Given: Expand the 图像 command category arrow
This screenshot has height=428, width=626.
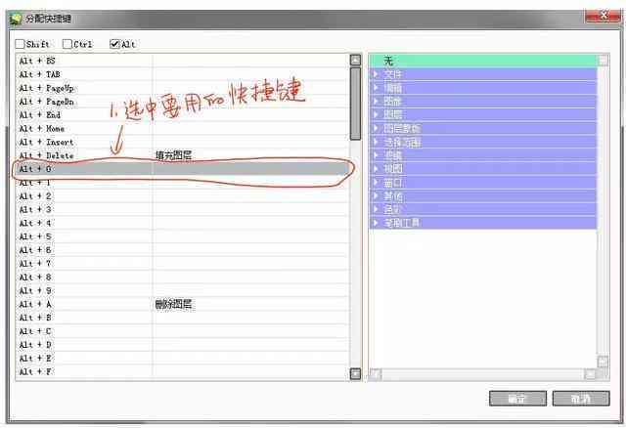Looking at the screenshot, I should pyautogui.click(x=376, y=102).
